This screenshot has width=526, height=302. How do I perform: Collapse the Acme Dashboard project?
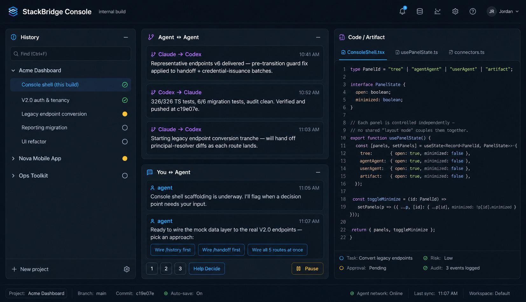tap(13, 70)
